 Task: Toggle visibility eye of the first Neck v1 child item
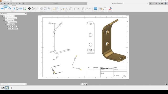[x=9, y=26]
